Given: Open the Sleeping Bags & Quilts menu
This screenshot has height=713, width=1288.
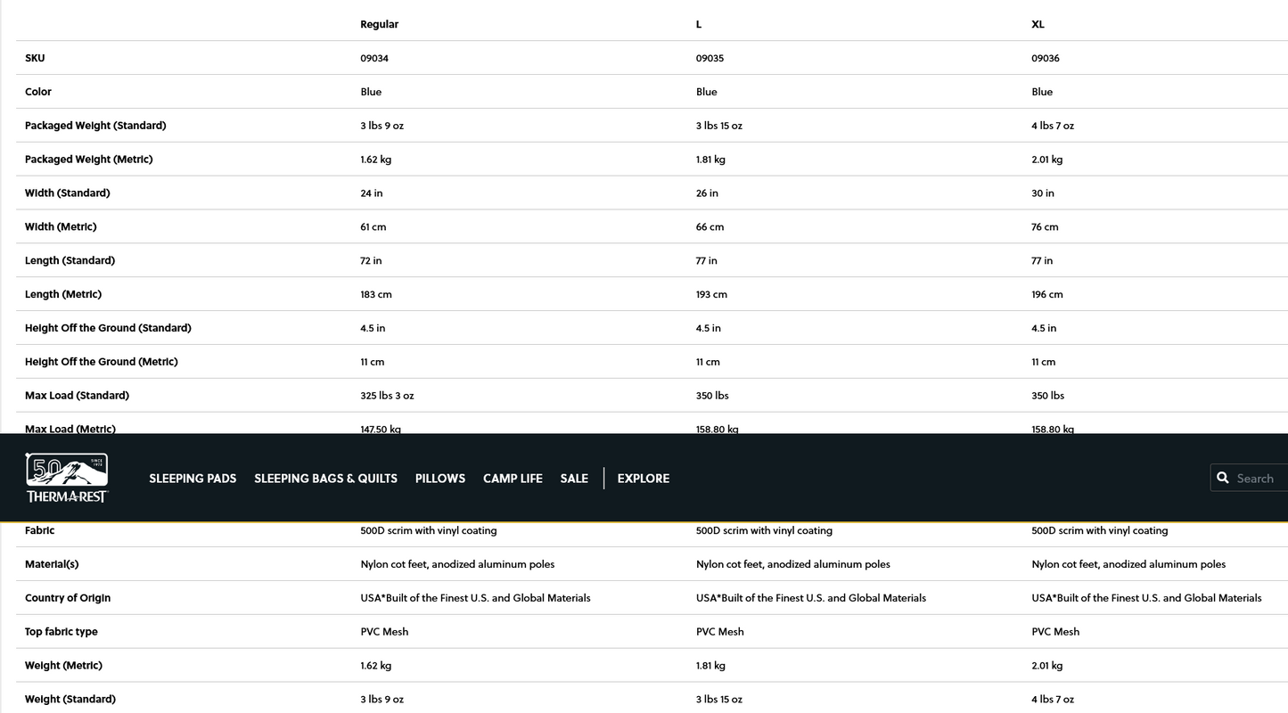Looking at the screenshot, I should 325,479.
